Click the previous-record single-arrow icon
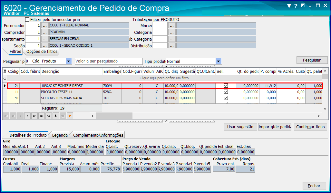Image resolution: width=331 pixels, height=193 pixels. (x=20, y=116)
